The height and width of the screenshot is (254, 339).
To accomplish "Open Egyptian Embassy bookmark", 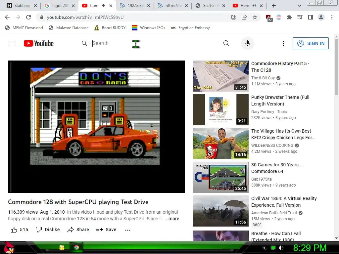I will 190,28.
